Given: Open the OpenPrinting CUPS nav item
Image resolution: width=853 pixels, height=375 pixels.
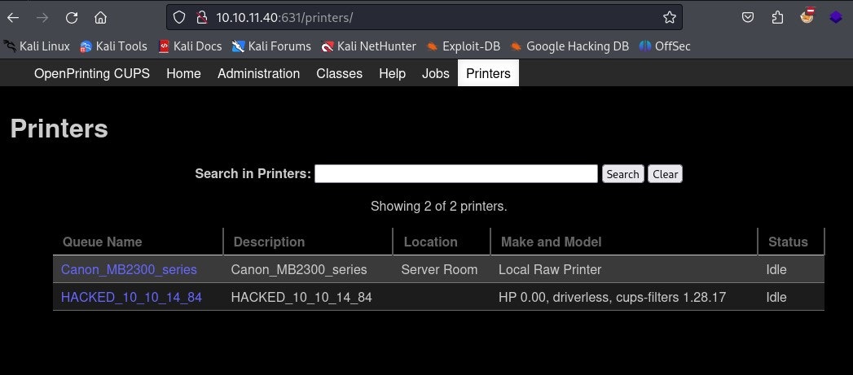Looking at the screenshot, I should click(92, 73).
